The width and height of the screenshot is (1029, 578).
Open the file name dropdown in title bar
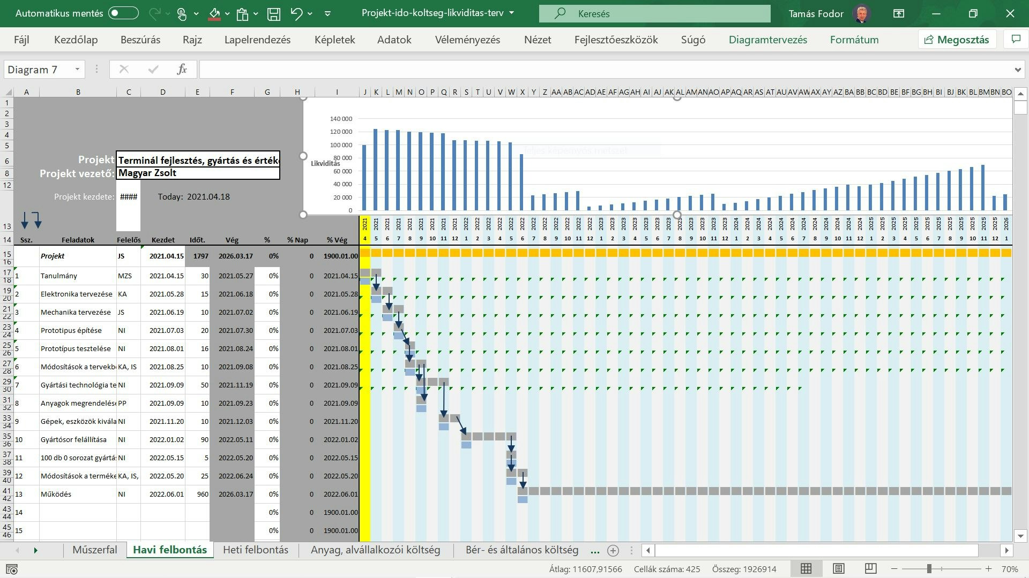511,13
